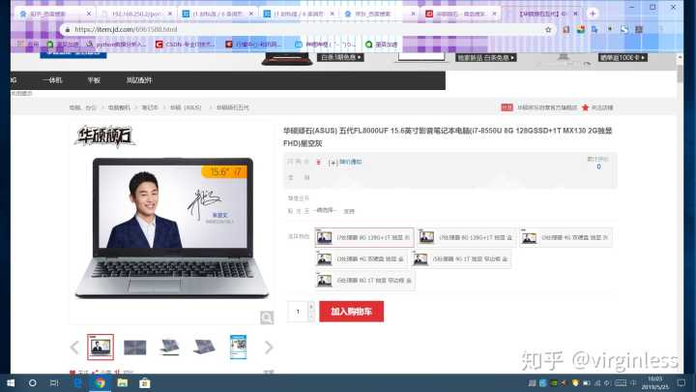Click the red 加入购物车 button
This screenshot has width=696, height=392.
(x=351, y=312)
